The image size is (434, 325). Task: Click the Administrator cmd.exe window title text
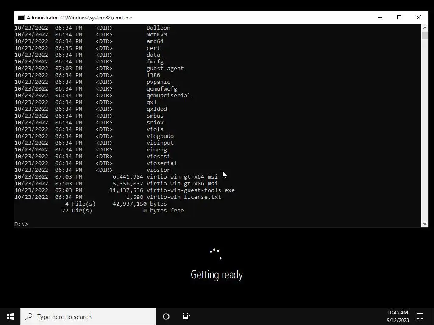tap(79, 18)
